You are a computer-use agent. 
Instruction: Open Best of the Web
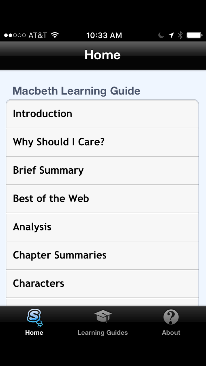102,199
